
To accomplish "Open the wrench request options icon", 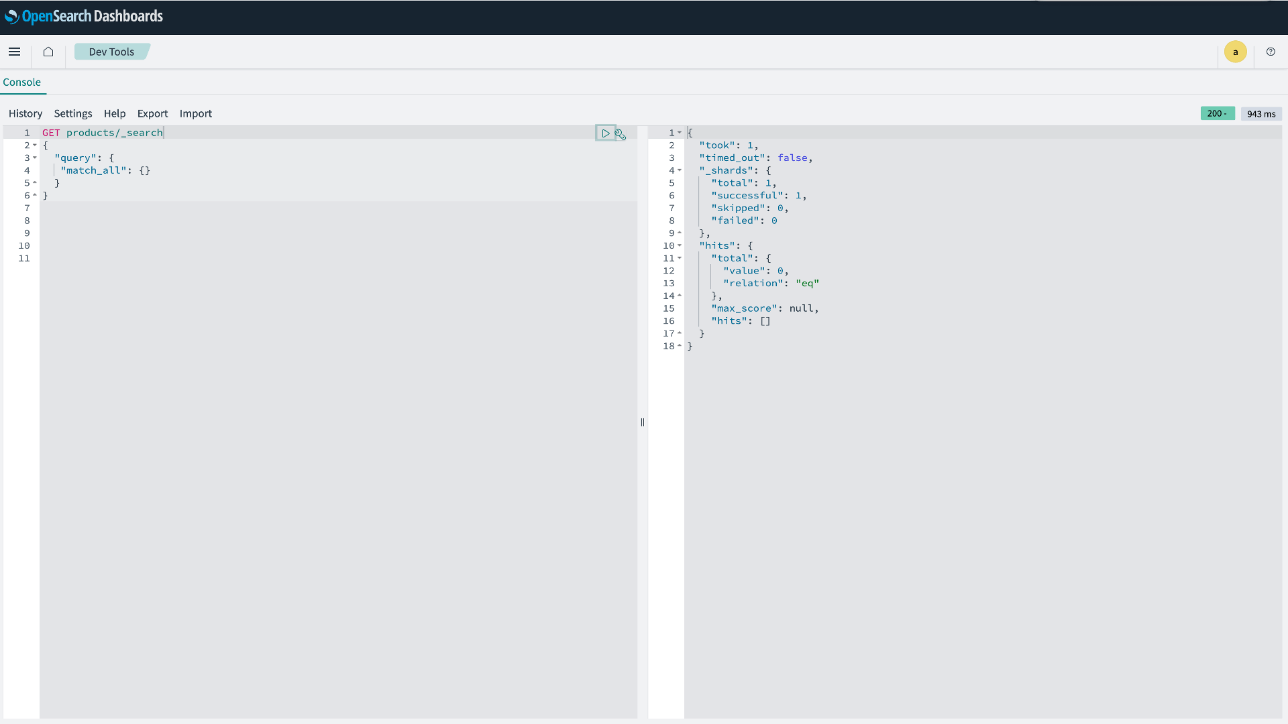I will tap(621, 134).
